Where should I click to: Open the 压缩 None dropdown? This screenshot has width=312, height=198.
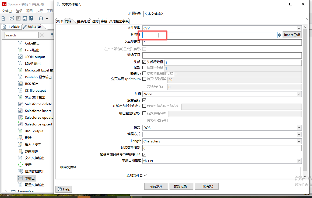(x=222, y=94)
